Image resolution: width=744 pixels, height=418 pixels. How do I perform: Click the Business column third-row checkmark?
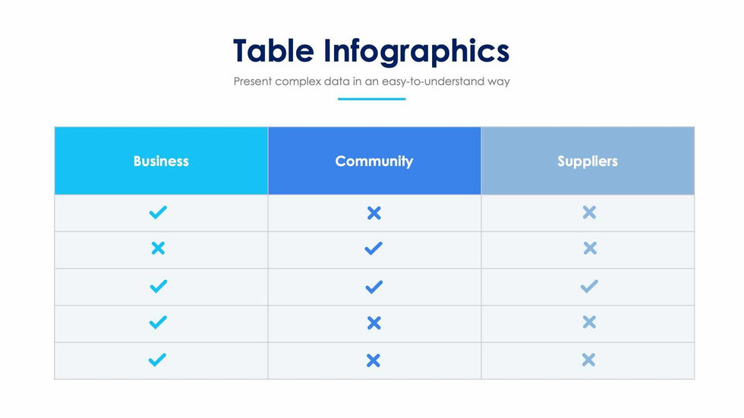(158, 286)
